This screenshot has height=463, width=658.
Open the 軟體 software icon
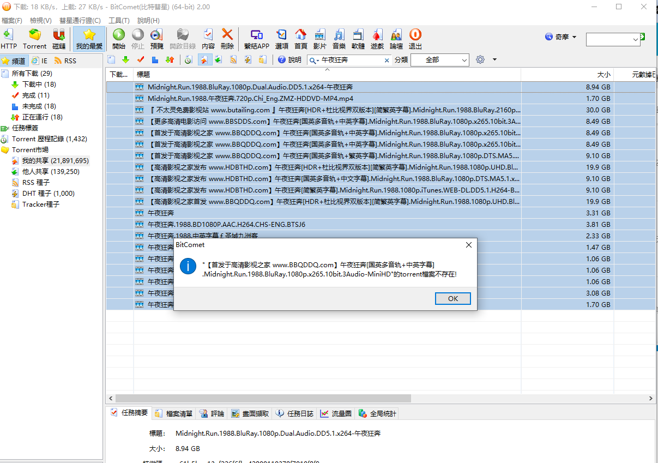tap(358, 39)
